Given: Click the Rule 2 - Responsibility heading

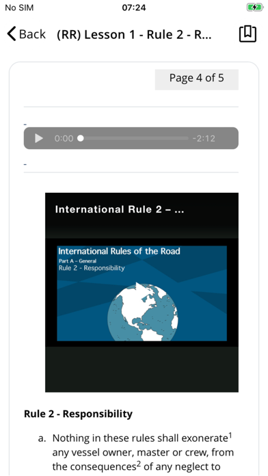Looking at the screenshot, I should click(79, 414).
